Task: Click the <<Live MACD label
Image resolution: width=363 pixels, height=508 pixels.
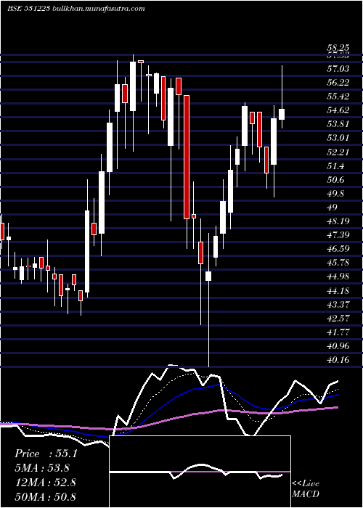Action: 306,489
